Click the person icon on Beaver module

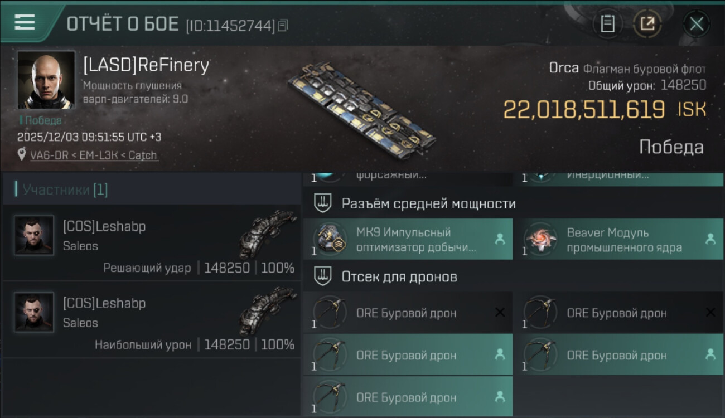710,239
